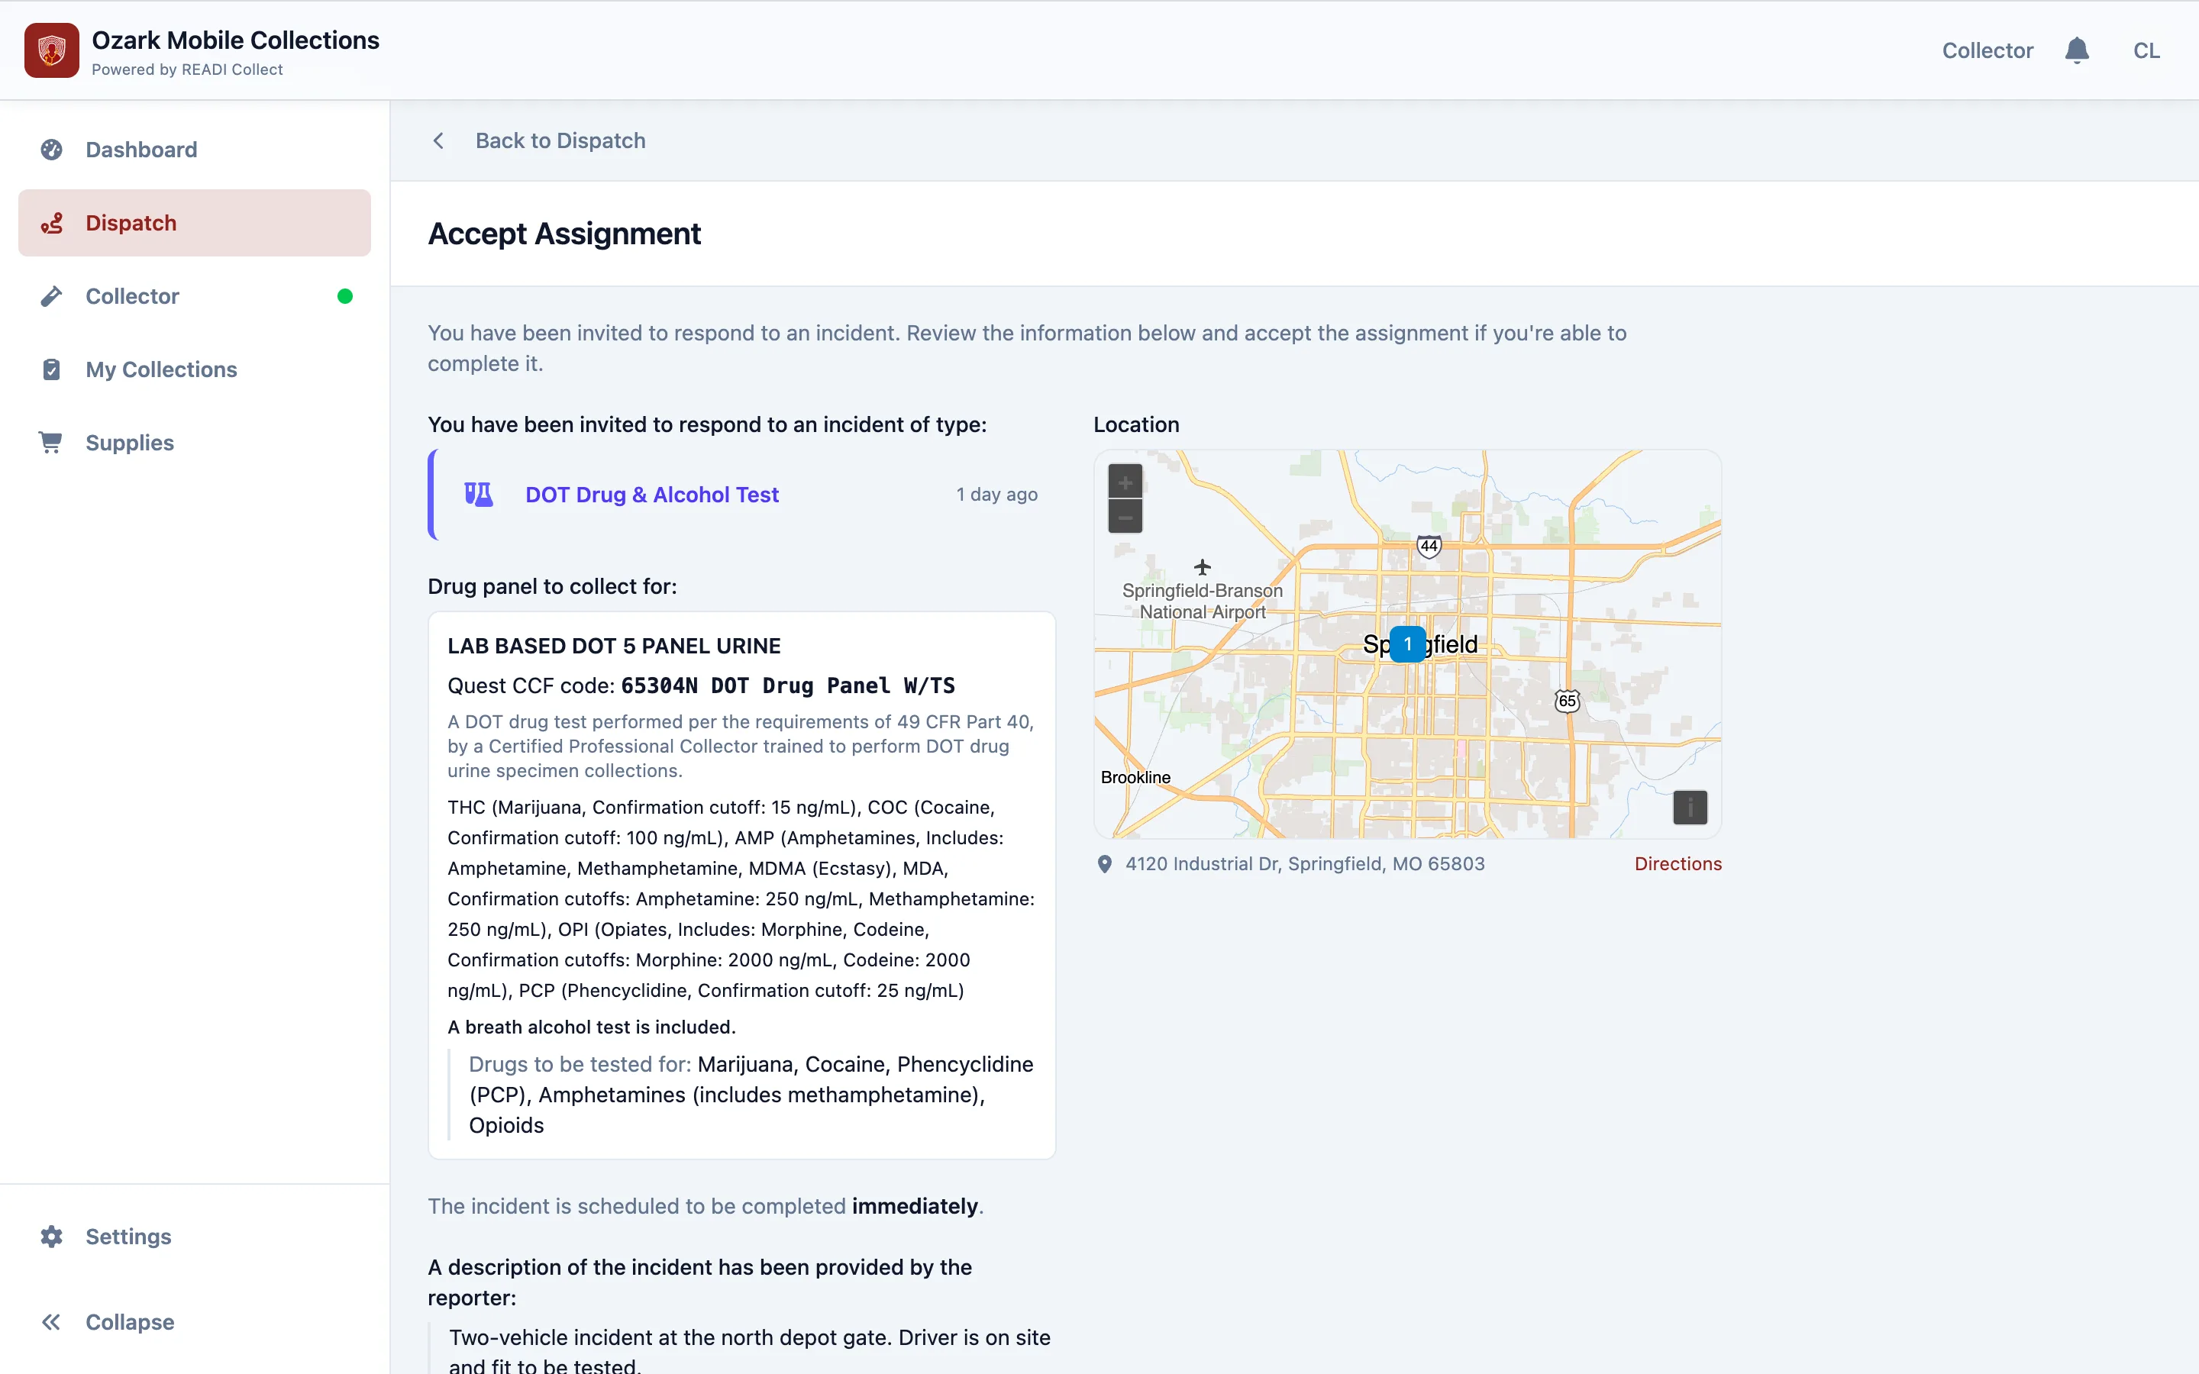Image resolution: width=2199 pixels, height=1374 pixels.
Task: Click the Settings gear icon
Action: pyautogui.click(x=52, y=1237)
